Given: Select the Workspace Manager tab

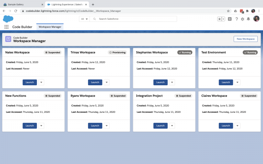Looking at the screenshot, I should pyautogui.click(x=50, y=27).
